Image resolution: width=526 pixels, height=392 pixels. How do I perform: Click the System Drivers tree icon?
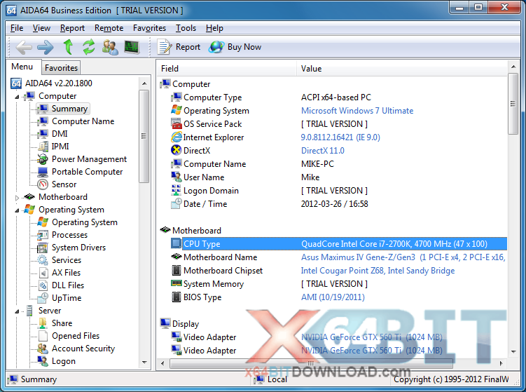43,248
